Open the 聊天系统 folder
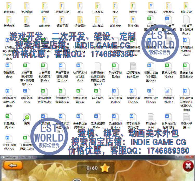 click(x=9, y=8)
